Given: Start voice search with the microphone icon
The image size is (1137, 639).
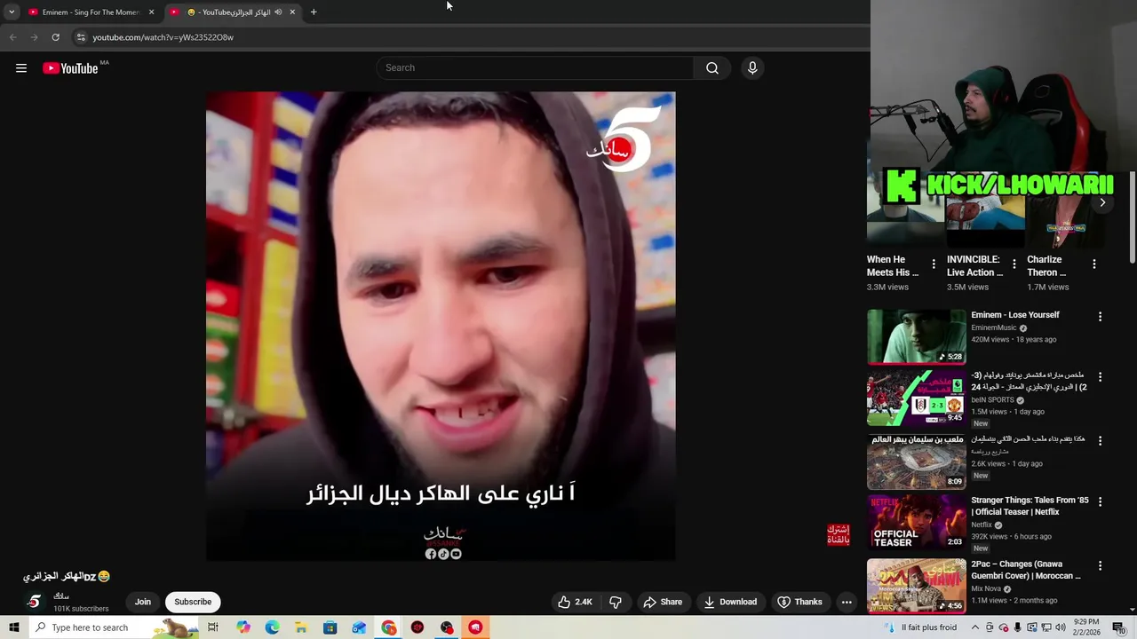Looking at the screenshot, I should coord(752,68).
